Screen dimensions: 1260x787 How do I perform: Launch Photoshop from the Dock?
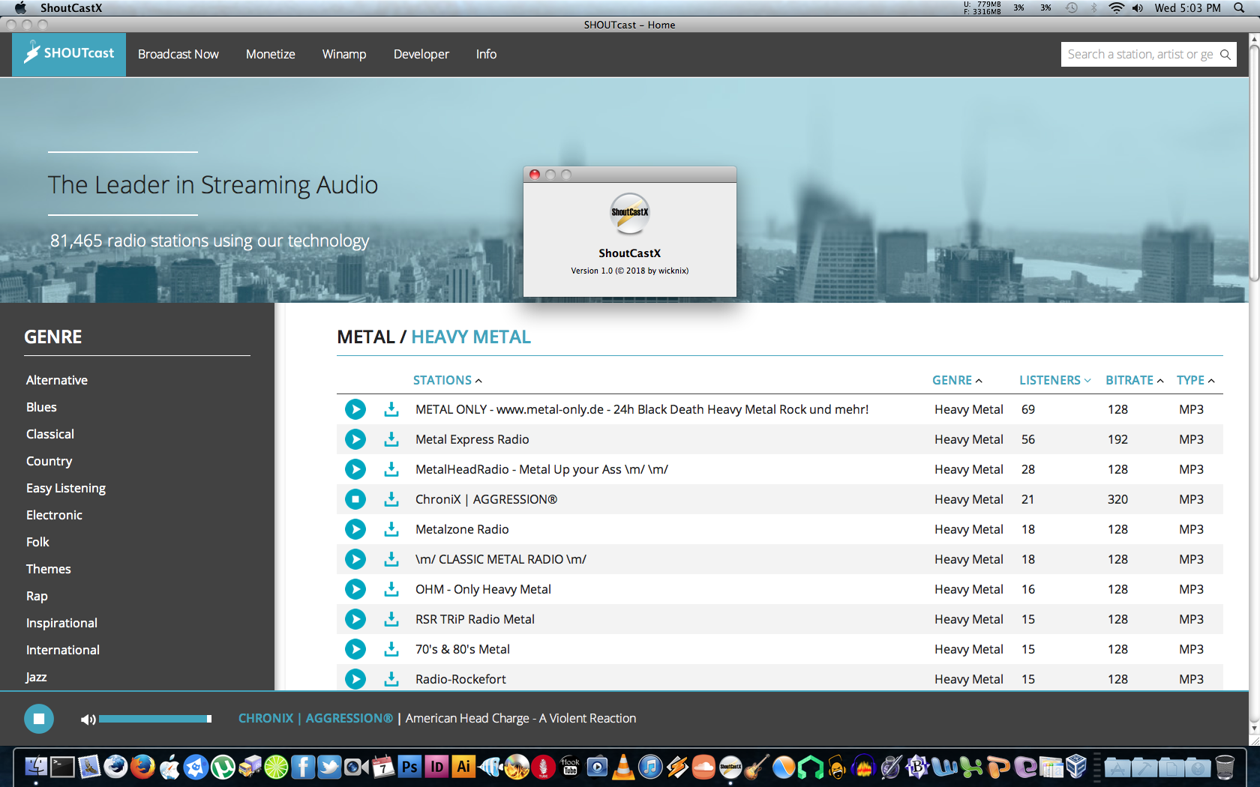409,767
